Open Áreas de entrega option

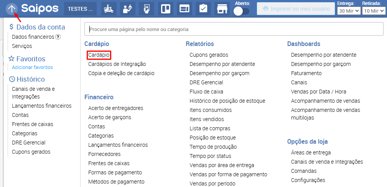click(x=311, y=153)
